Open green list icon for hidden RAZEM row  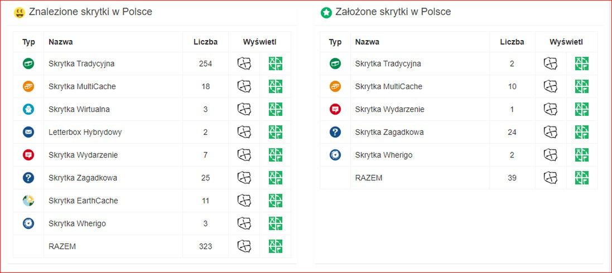click(x=582, y=177)
